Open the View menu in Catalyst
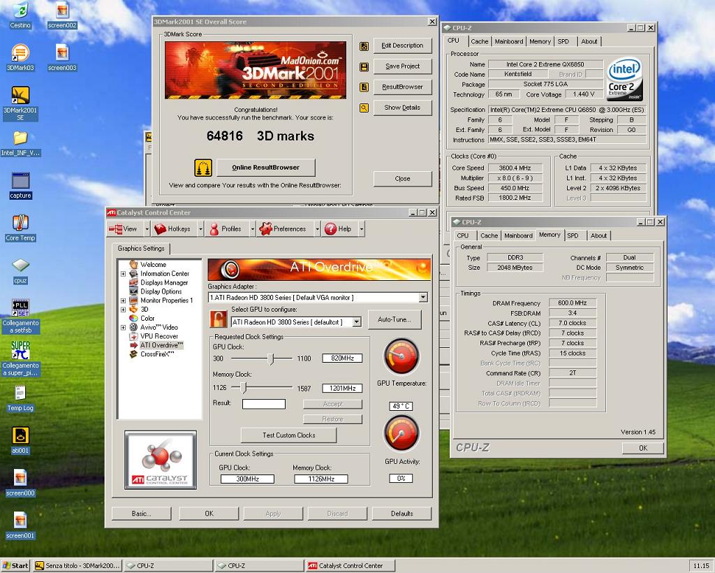This screenshot has width=715, height=573. click(124, 229)
